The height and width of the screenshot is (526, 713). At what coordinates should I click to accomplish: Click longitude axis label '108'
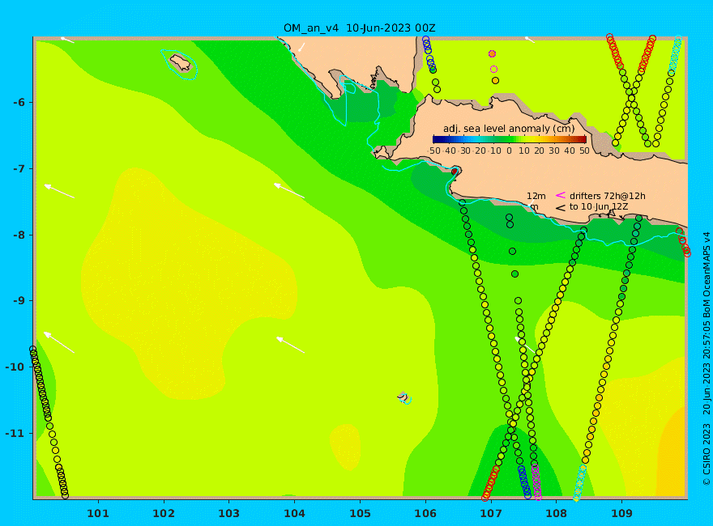click(557, 514)
